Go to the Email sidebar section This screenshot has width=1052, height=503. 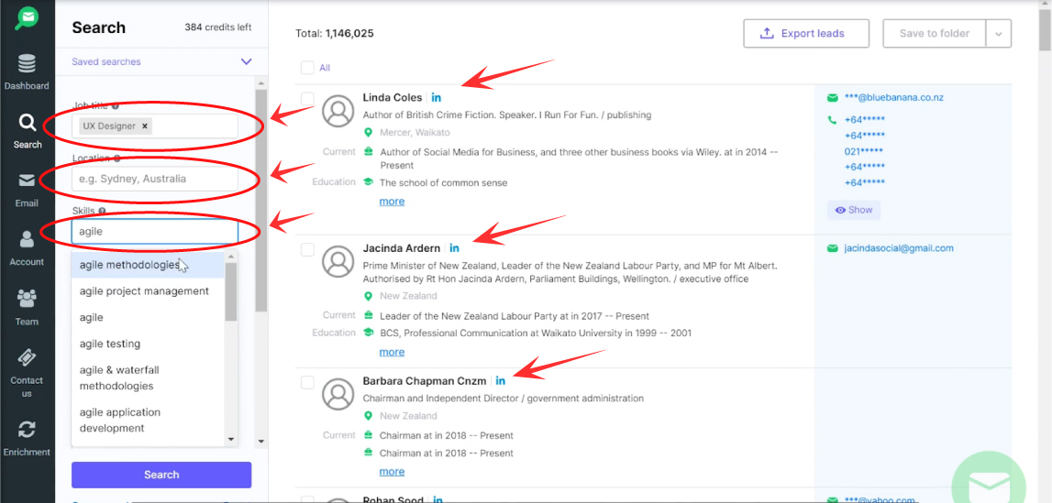(27, 191)
